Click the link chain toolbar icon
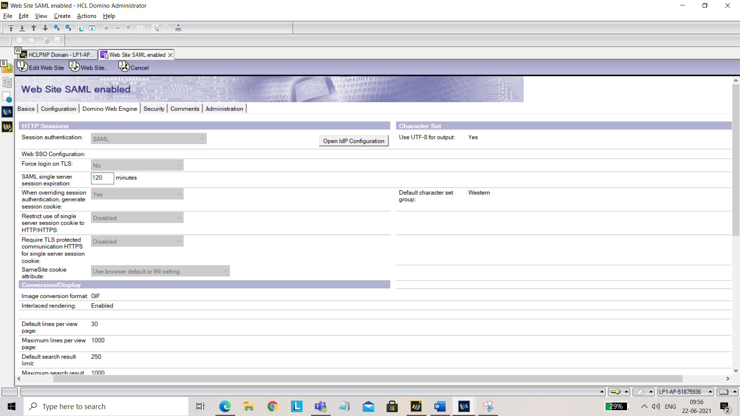This screenshot has width=740, height=416. [x=178, y=28]
